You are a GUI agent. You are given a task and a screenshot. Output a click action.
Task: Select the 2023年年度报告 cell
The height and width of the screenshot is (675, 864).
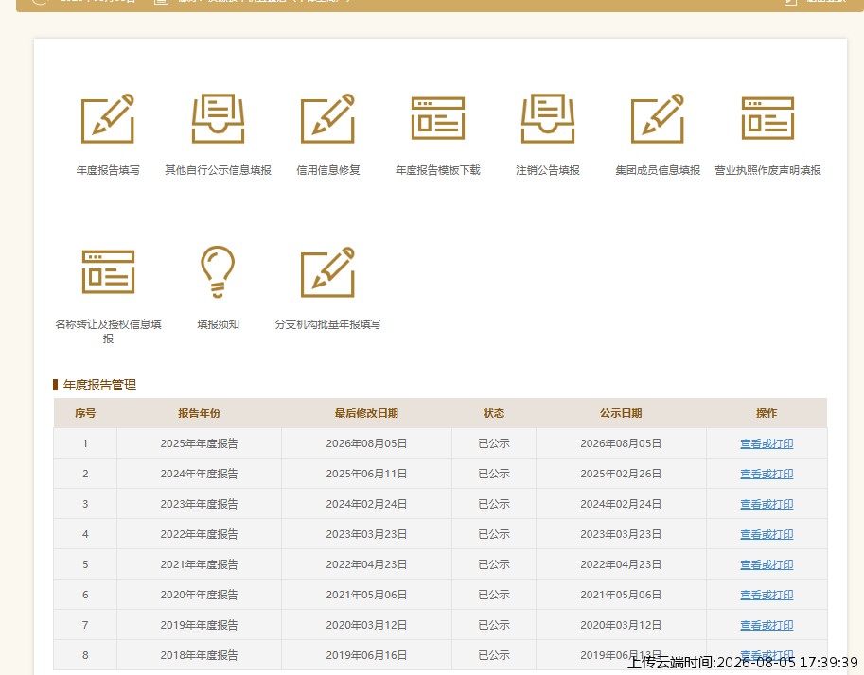[x=199, y=504]
